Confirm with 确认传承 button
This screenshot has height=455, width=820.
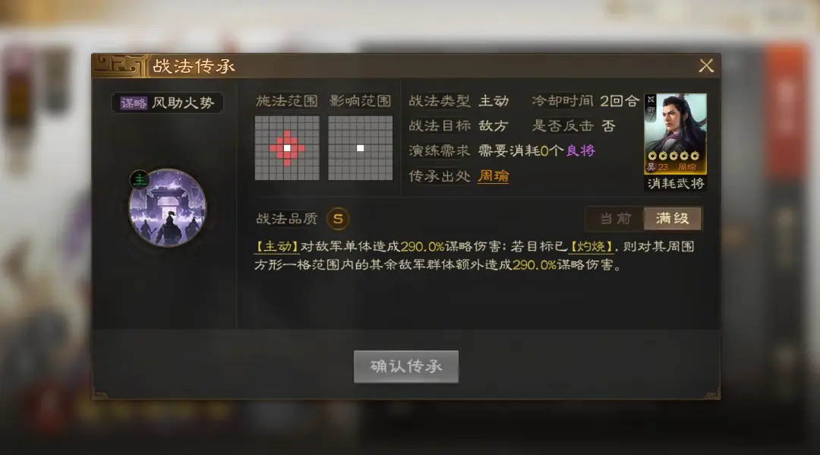point(405,366)
